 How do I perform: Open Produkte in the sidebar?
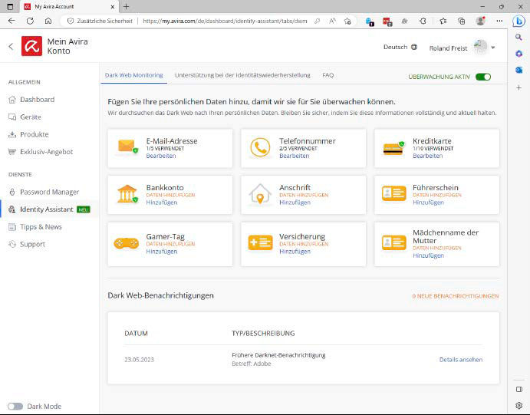pos(35,134)
